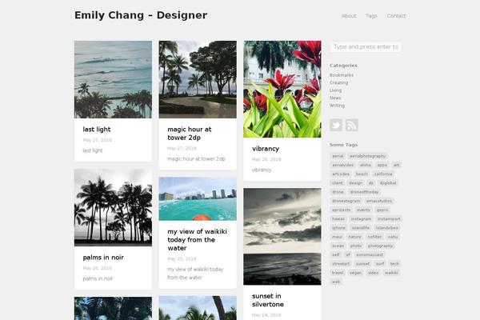Open the magic hour at tower 2dp photo
The image size is (480, 320).
pyautogui.click(x=198, y=80)
